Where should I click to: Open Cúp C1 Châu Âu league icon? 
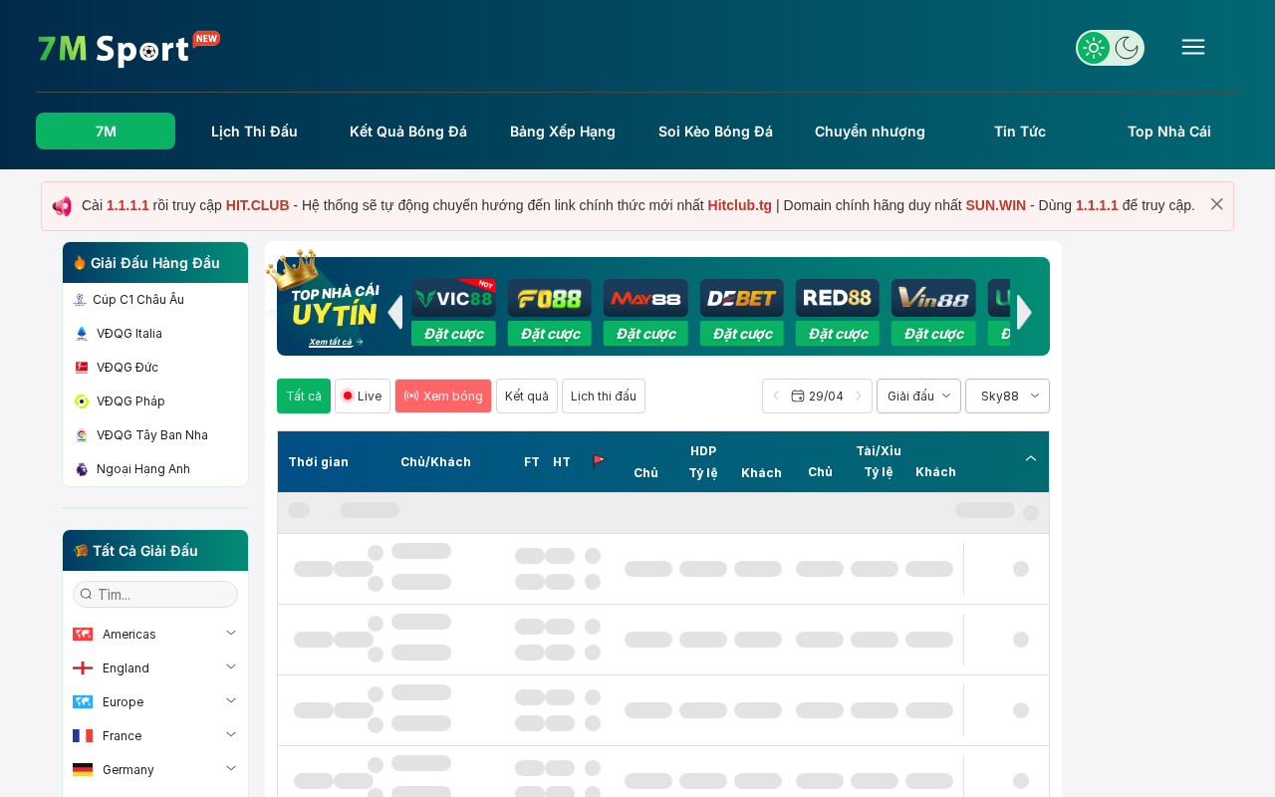pos(80,300)
